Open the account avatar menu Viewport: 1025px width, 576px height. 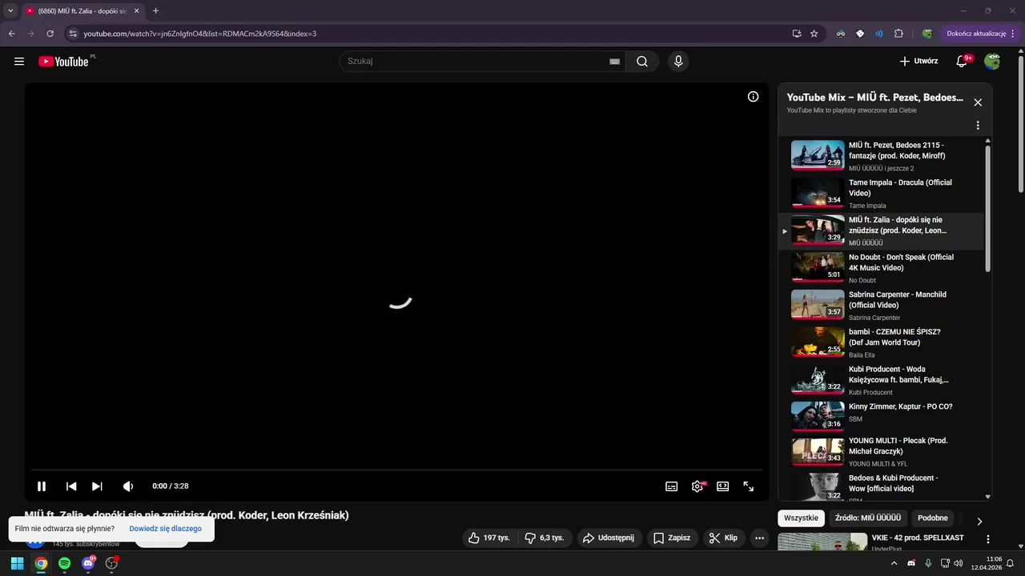pos(992,62)
